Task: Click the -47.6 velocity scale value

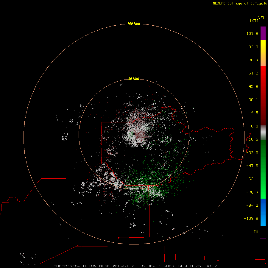Action: 252,166
